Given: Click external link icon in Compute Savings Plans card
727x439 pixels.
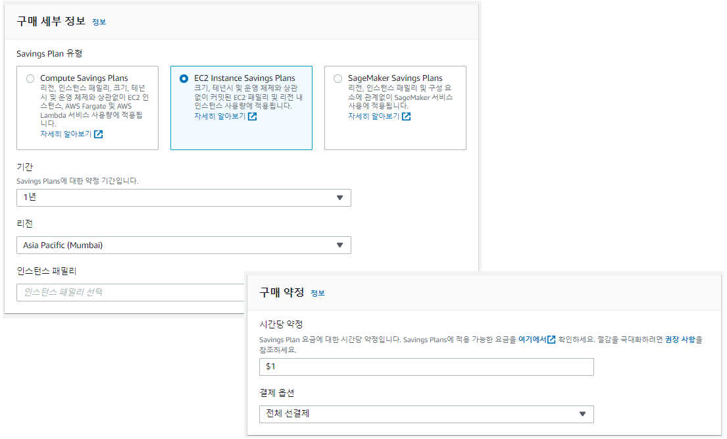Looking at the screenshot, I should [x=98, y=134].
